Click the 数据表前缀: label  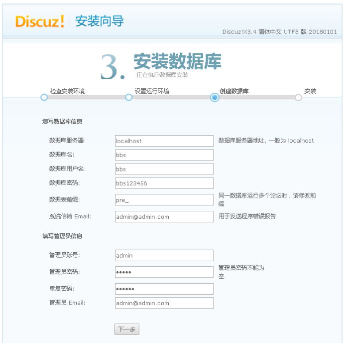click(64, 199)
